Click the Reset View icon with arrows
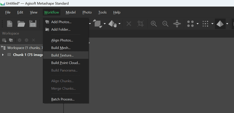Viewport: 234px width, 113px height. (177, 24)
